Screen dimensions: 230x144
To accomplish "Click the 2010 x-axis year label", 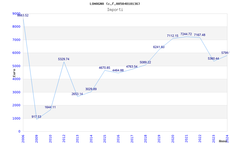I will 50,139.
